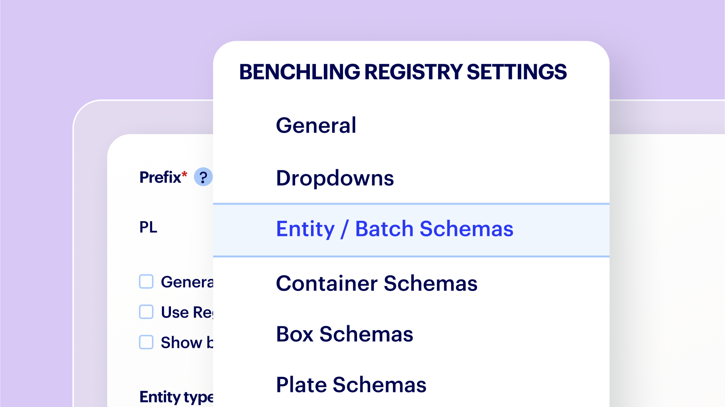This screenshot has height=407, width=725.
Task: Enable the "Use Reg..." checkbox
Action: [x=146, y=312]
